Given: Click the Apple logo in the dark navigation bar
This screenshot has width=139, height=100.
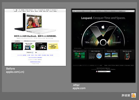Looking at the screenshot, I should [x=76, y=11].
